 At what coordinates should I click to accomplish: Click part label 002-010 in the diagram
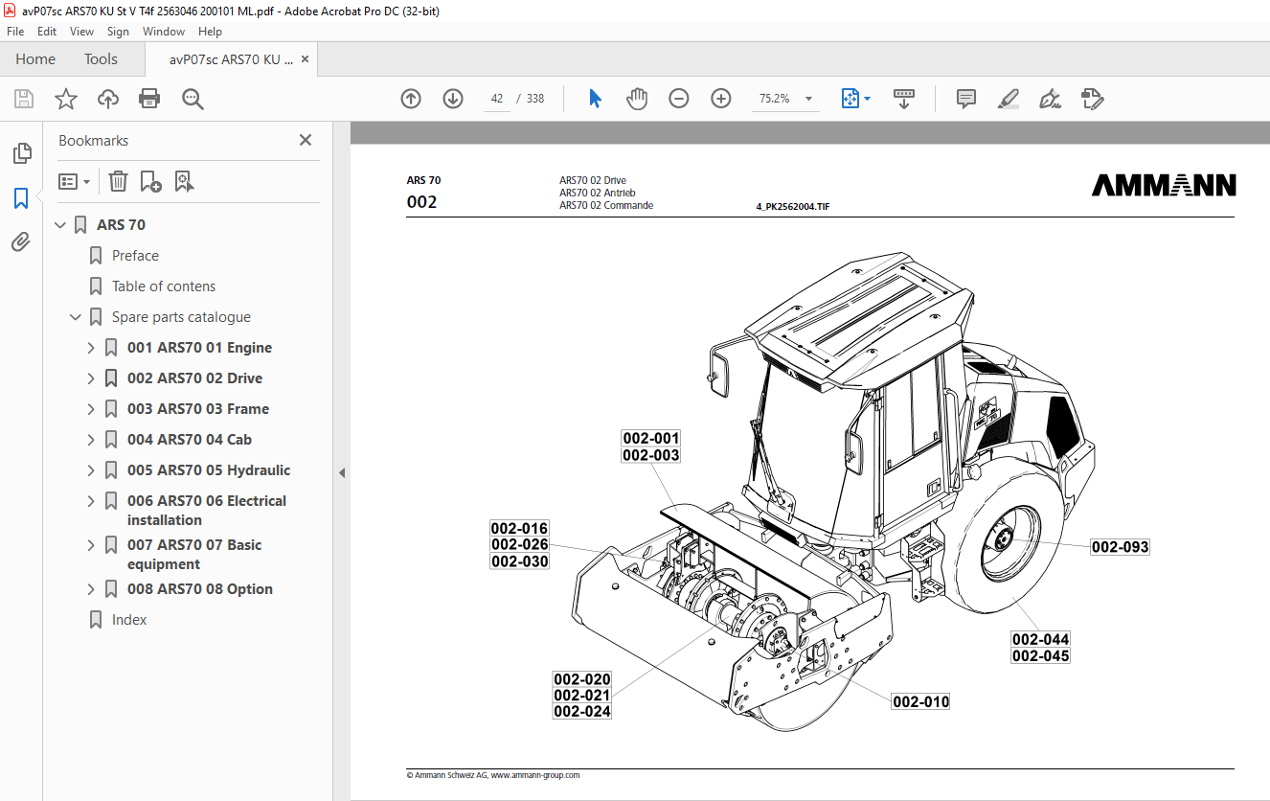click(920, 701)
